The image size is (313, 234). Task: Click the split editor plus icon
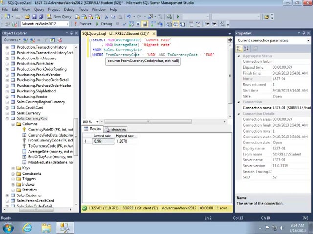click(x=230, y=40)
